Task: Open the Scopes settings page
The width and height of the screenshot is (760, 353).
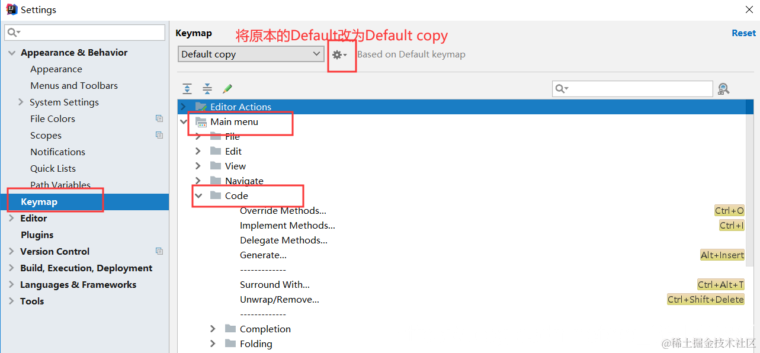Action: coord(46,136)
